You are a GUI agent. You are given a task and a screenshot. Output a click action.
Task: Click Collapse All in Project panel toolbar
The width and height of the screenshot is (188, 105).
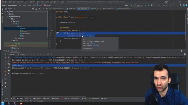[x=39, y=9]
